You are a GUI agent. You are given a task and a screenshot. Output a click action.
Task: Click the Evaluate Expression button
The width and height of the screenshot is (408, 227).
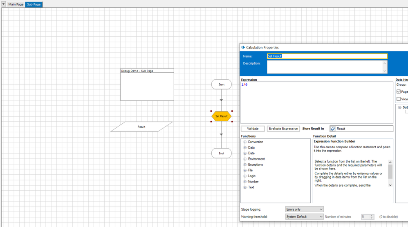(283, 129)
